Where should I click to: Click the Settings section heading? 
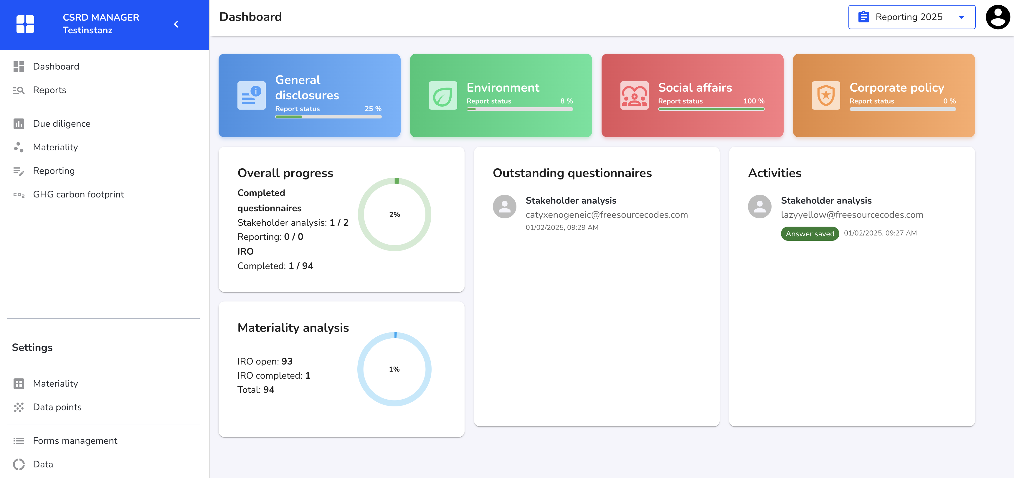[x=32, y=348]
